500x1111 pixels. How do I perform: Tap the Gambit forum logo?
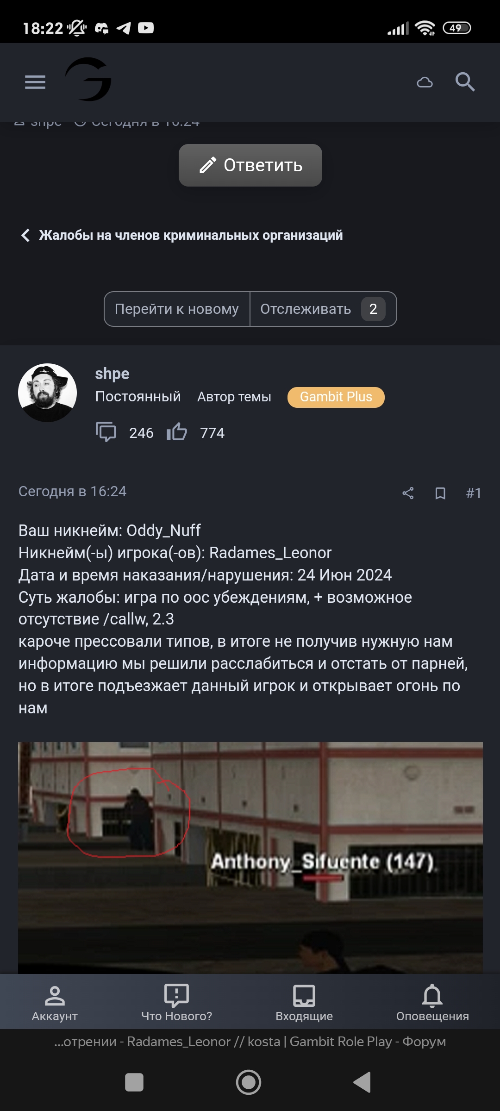point(88,80)
